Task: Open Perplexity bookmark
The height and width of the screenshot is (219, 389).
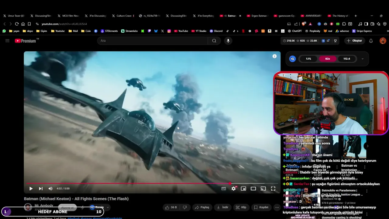Action: (312, 31)
